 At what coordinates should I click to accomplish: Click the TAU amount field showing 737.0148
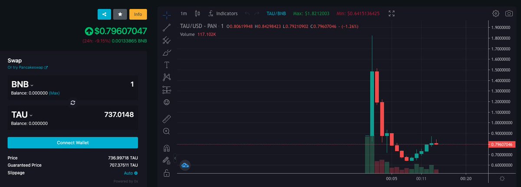[x=119, y=115]
